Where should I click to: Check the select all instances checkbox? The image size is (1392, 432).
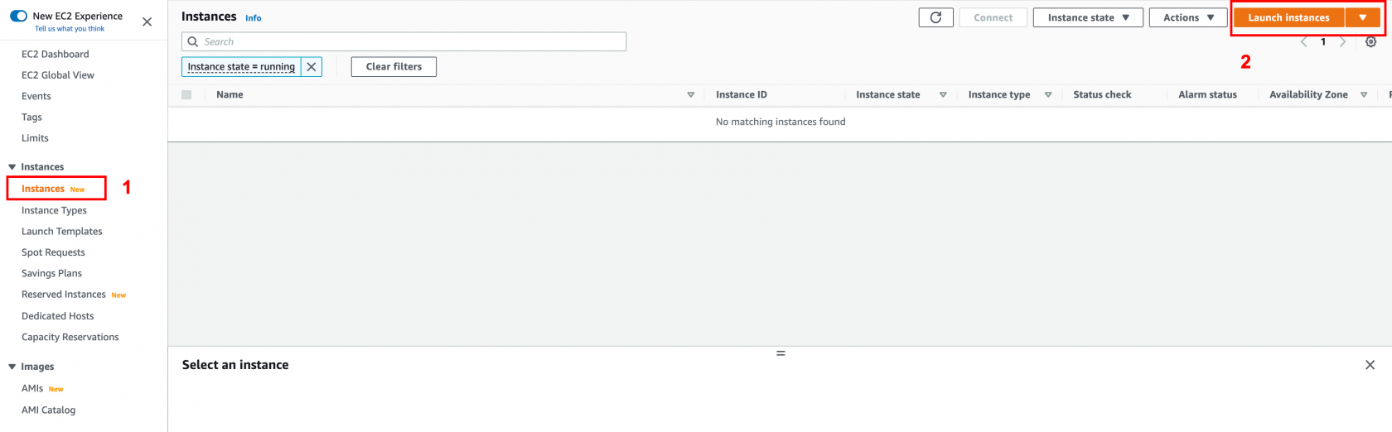(186, 95)
